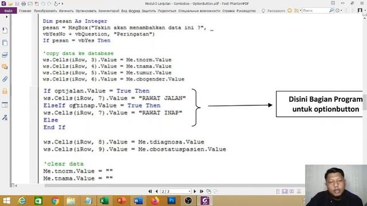
Task: Click the Open file folder icon
Action: [10, 3]
